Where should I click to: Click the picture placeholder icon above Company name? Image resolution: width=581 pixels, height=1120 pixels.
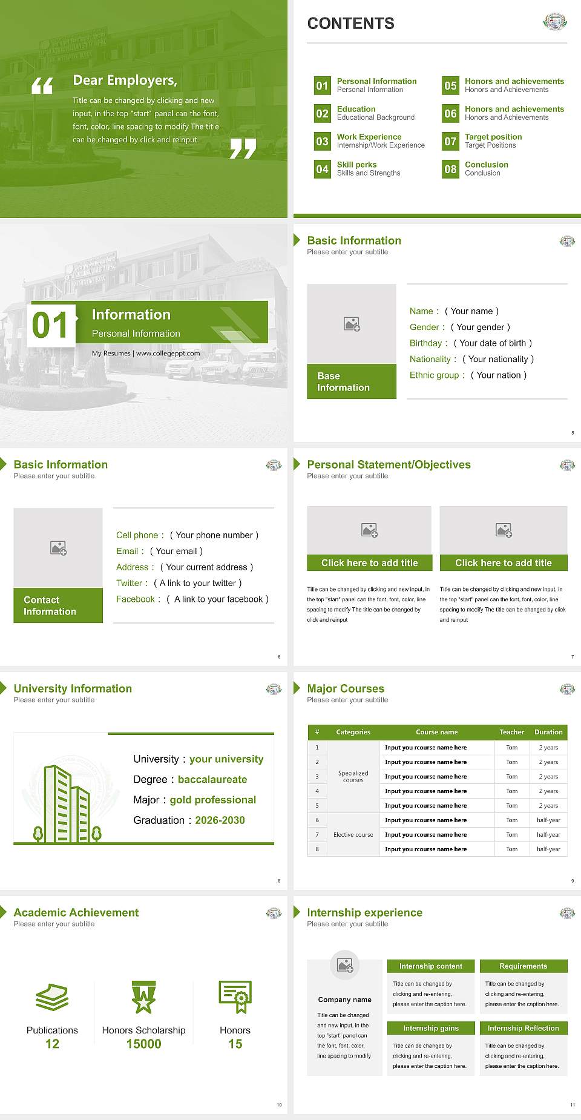pyautogui.click(x=345, y=965)
